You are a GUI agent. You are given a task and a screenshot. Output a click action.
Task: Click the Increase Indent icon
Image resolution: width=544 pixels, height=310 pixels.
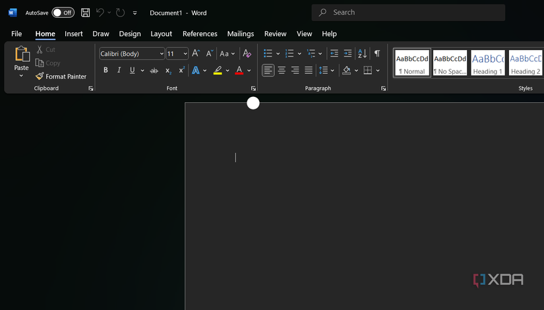tap(348, 53)
